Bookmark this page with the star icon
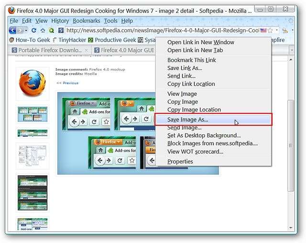The height and width of the screenshot is (243, 306). tap(270, 30)
